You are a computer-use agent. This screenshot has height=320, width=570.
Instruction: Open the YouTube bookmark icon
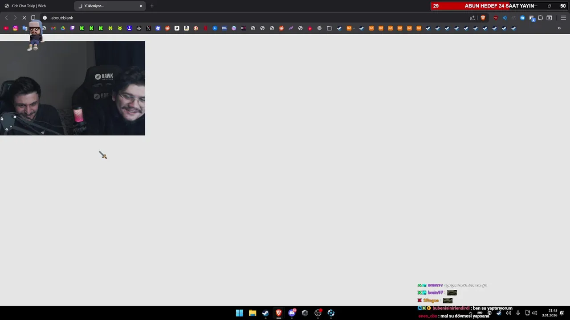tap(6, 28)
